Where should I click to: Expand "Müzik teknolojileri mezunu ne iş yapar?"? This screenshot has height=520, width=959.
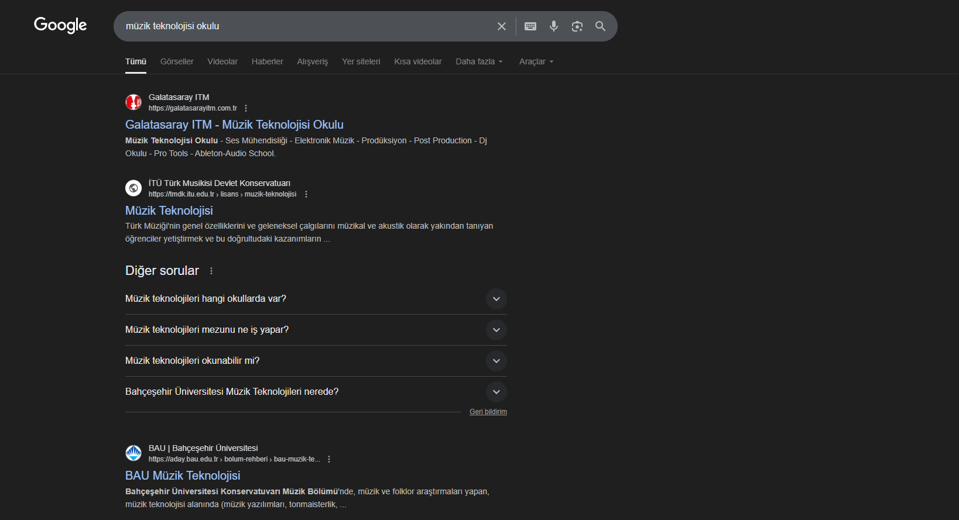click(496, 330)
